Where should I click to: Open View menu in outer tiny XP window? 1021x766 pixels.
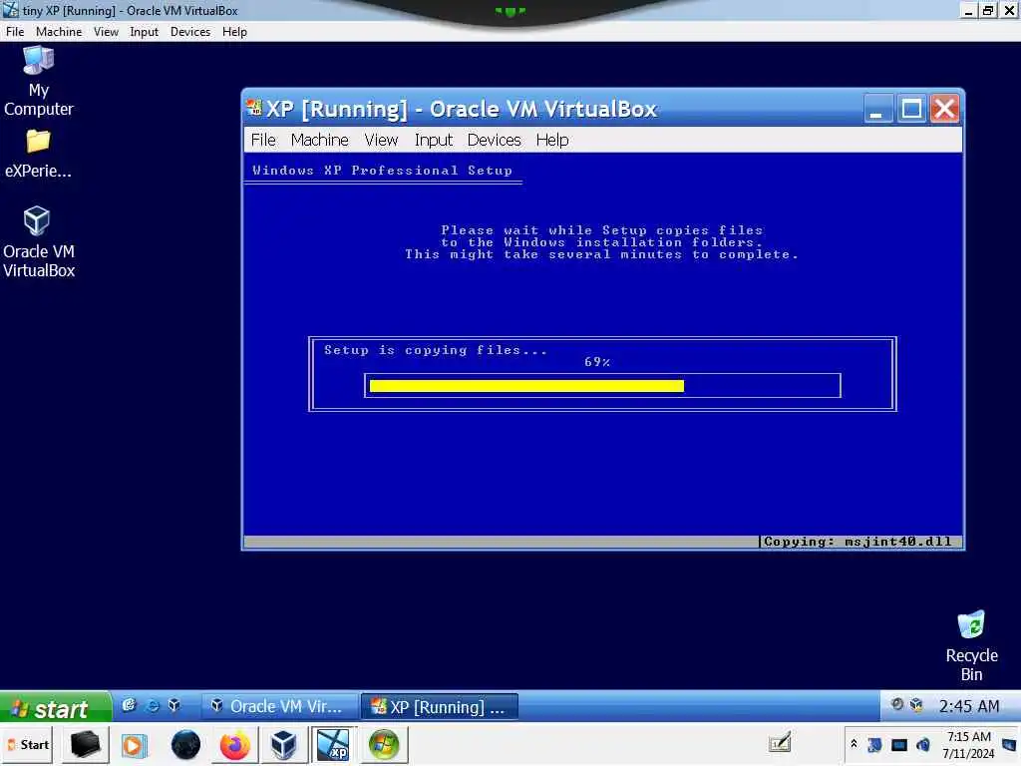point(106,32)
